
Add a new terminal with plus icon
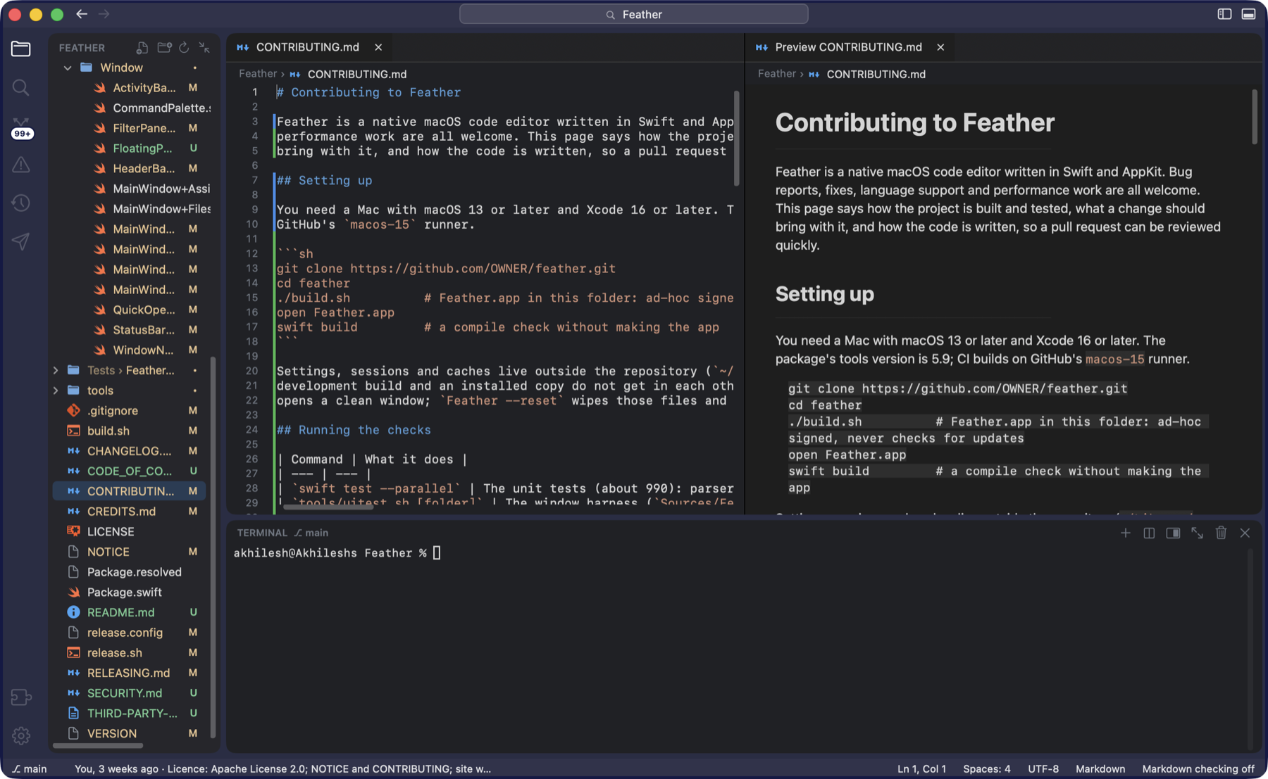pos(1125,533)
